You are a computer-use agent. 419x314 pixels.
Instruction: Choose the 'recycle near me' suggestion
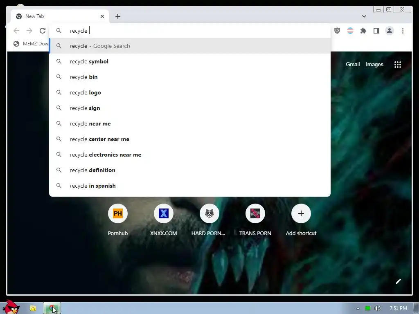coord(190,123)
